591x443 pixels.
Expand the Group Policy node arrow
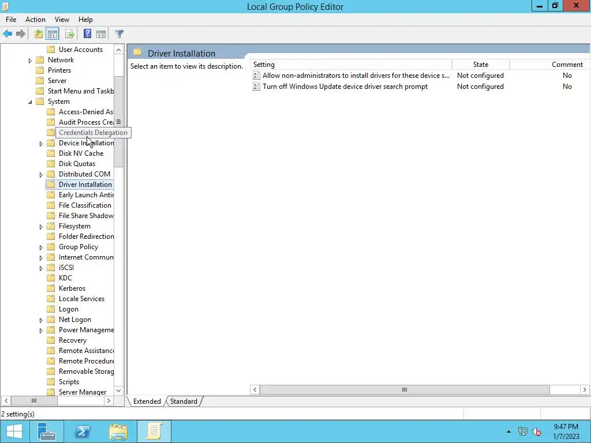41,247
